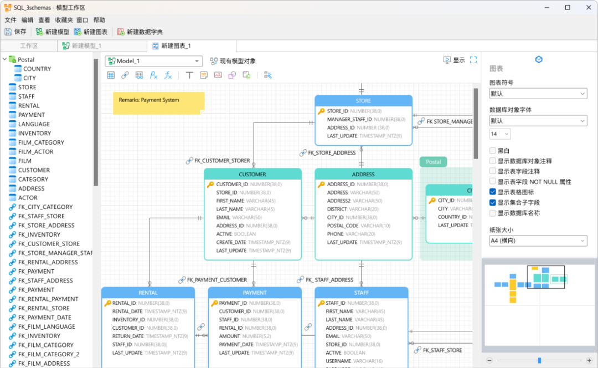
Task: Select the text label (T) tool
Action: pyautogui.click(x=189, y=75)
